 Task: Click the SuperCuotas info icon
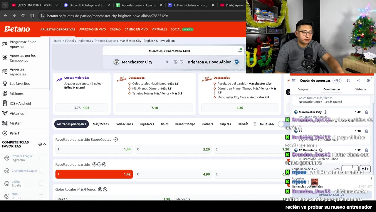[x=116, y=140]
